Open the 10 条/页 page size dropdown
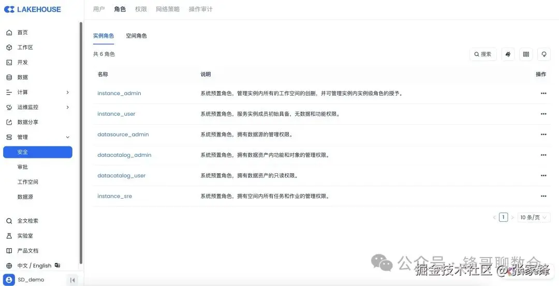Viewport: 559px width, 286px height. coord(534,217)
